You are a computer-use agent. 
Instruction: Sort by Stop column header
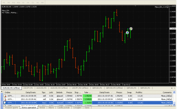coord(78,92)
